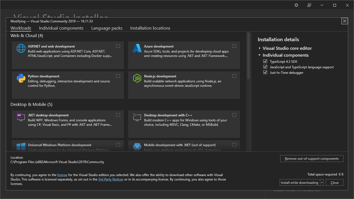Uncheck the Just-In-Time debugger component
The height and width of the screenshot is (199, 354).
[265, 72]
